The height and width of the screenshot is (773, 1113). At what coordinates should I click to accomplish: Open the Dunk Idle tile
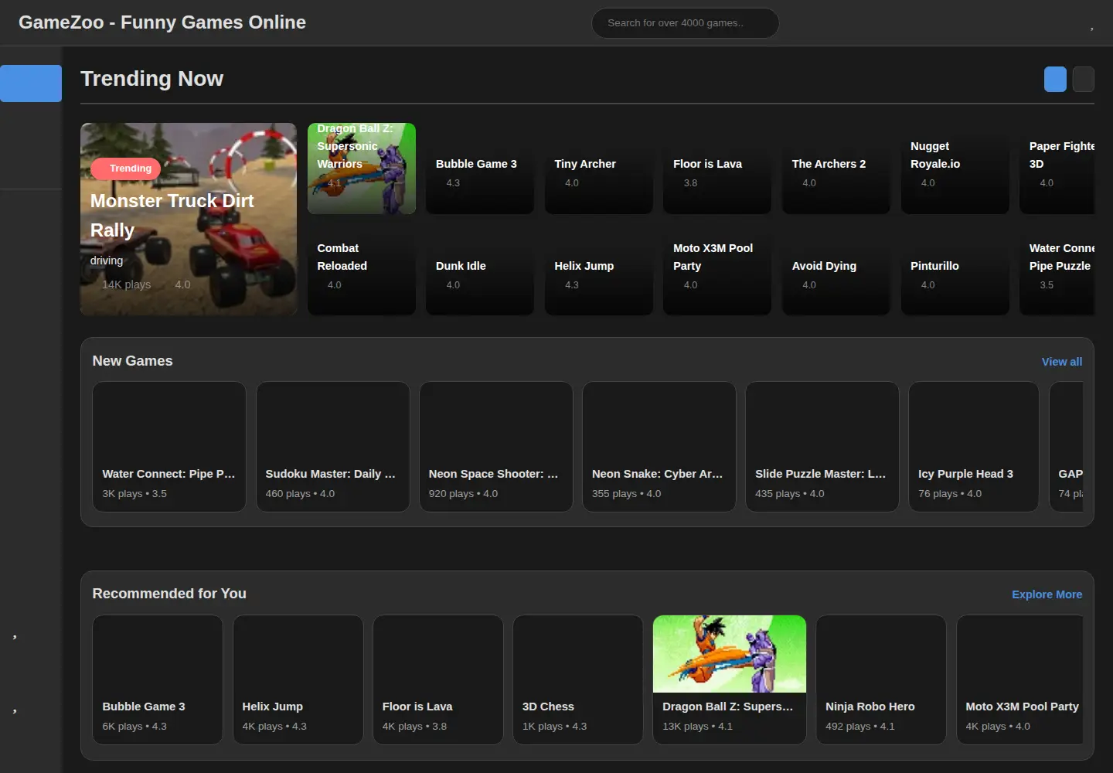480,270
